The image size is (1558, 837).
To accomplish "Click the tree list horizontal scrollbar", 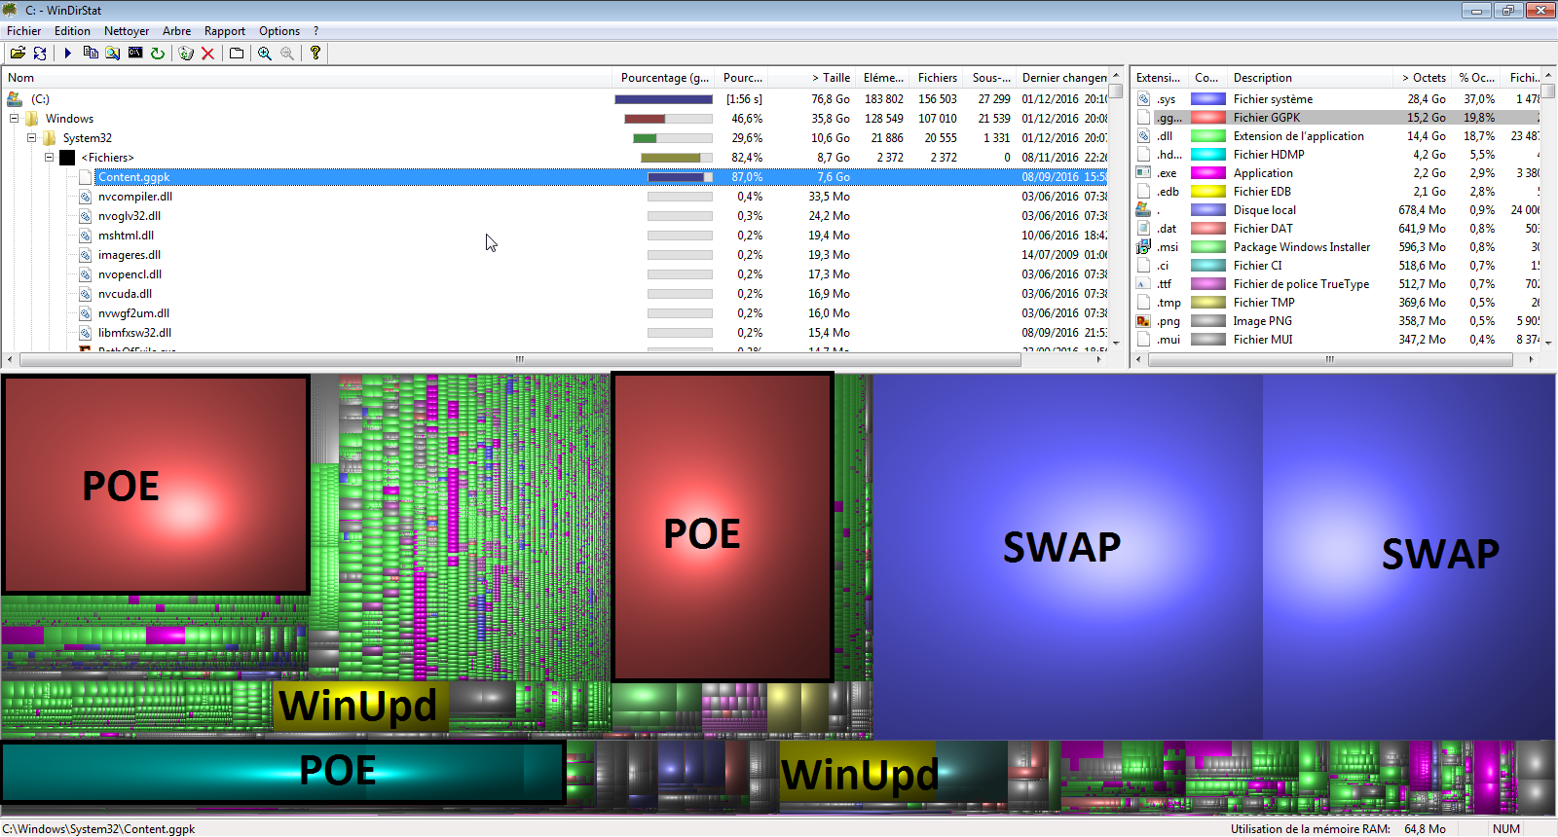I will click(520, 359).
